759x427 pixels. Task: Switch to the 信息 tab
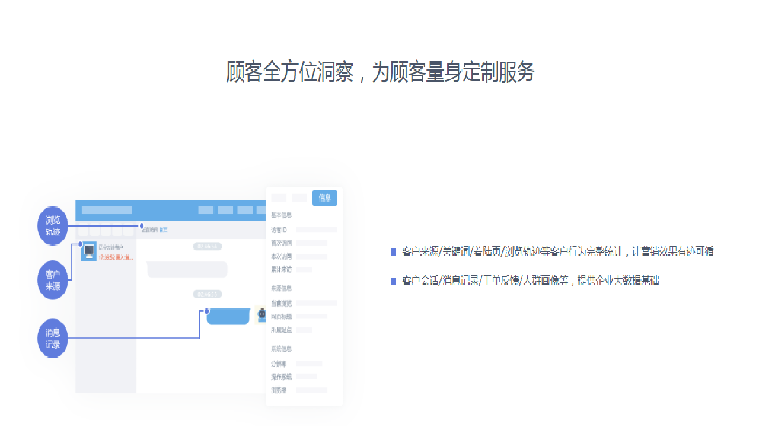point(326,197)
